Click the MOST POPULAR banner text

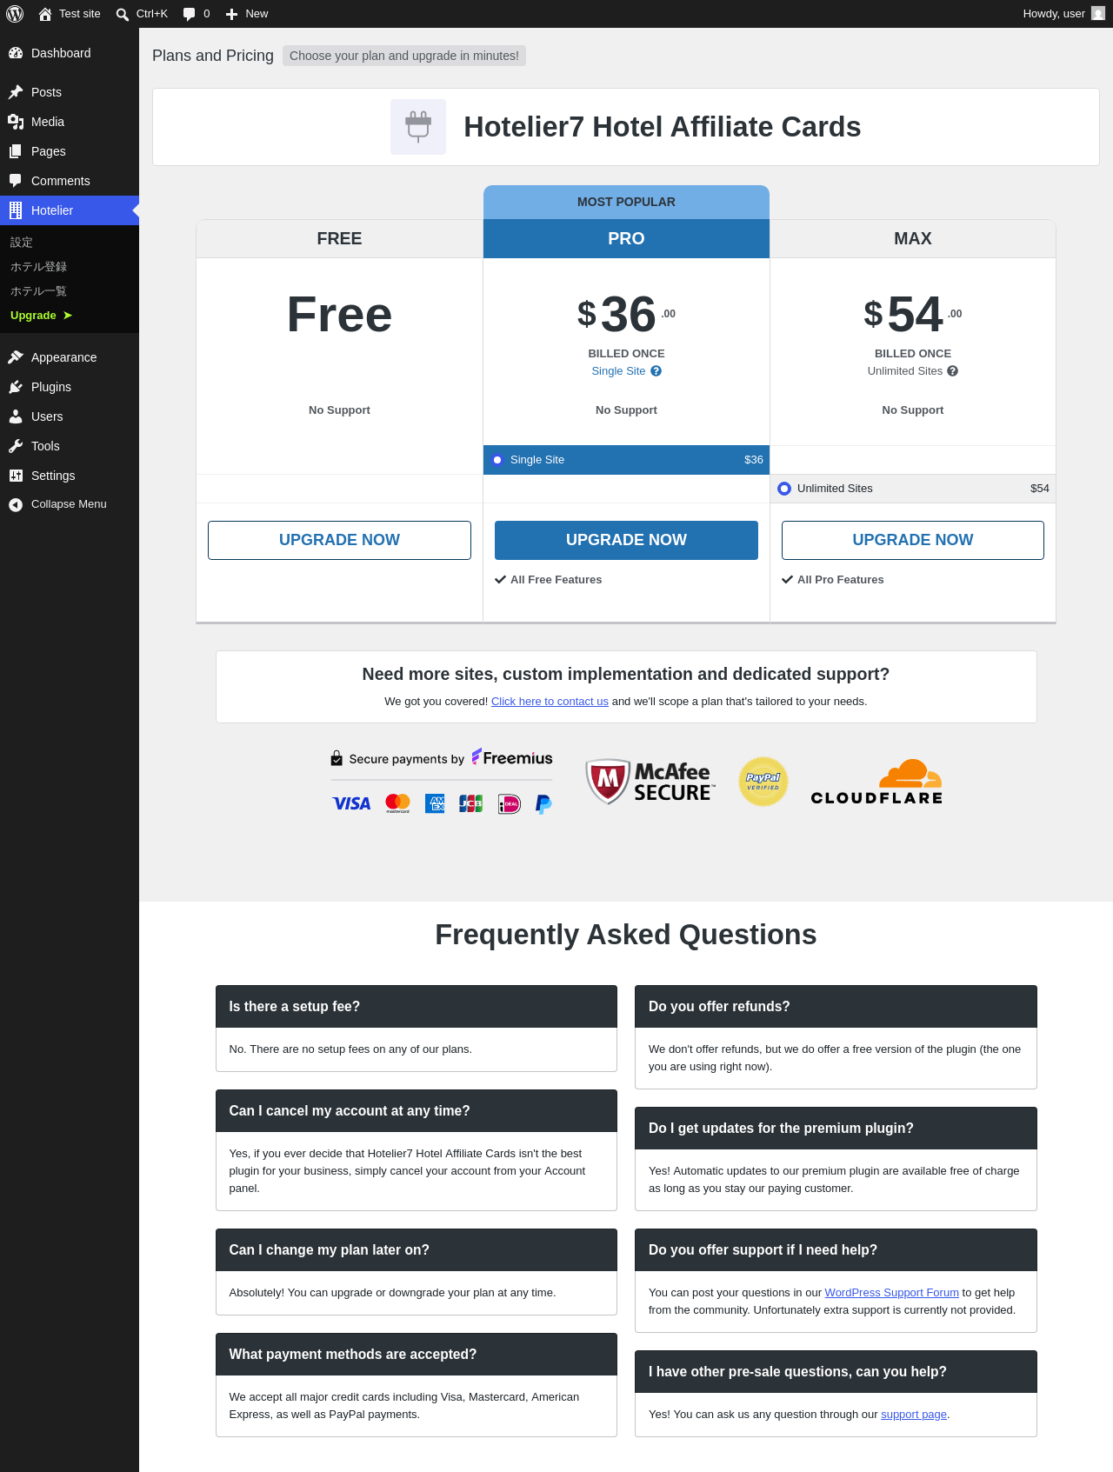(x=626, y=202)
